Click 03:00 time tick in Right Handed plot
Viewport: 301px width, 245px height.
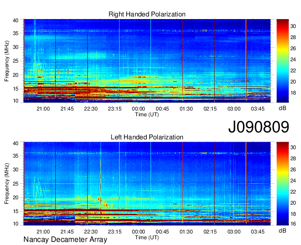[234, 109]
